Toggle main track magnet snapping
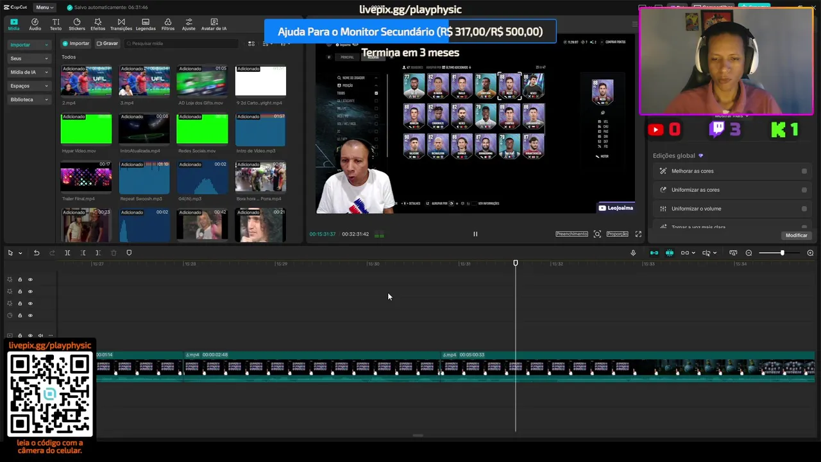The width and height of the screenshot is (821, 462). [654, 253]
